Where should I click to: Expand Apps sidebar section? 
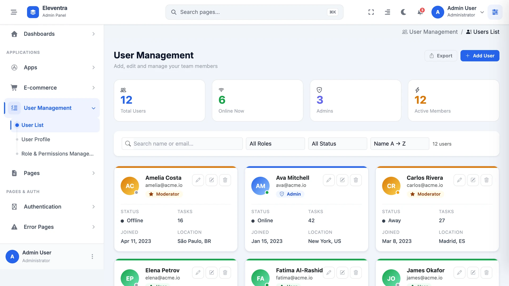(52, 68)
